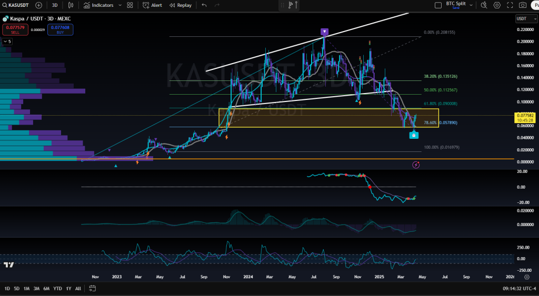Set range to 6M
The width and height of the screenshot is (539, 296).
pos(46,289)
